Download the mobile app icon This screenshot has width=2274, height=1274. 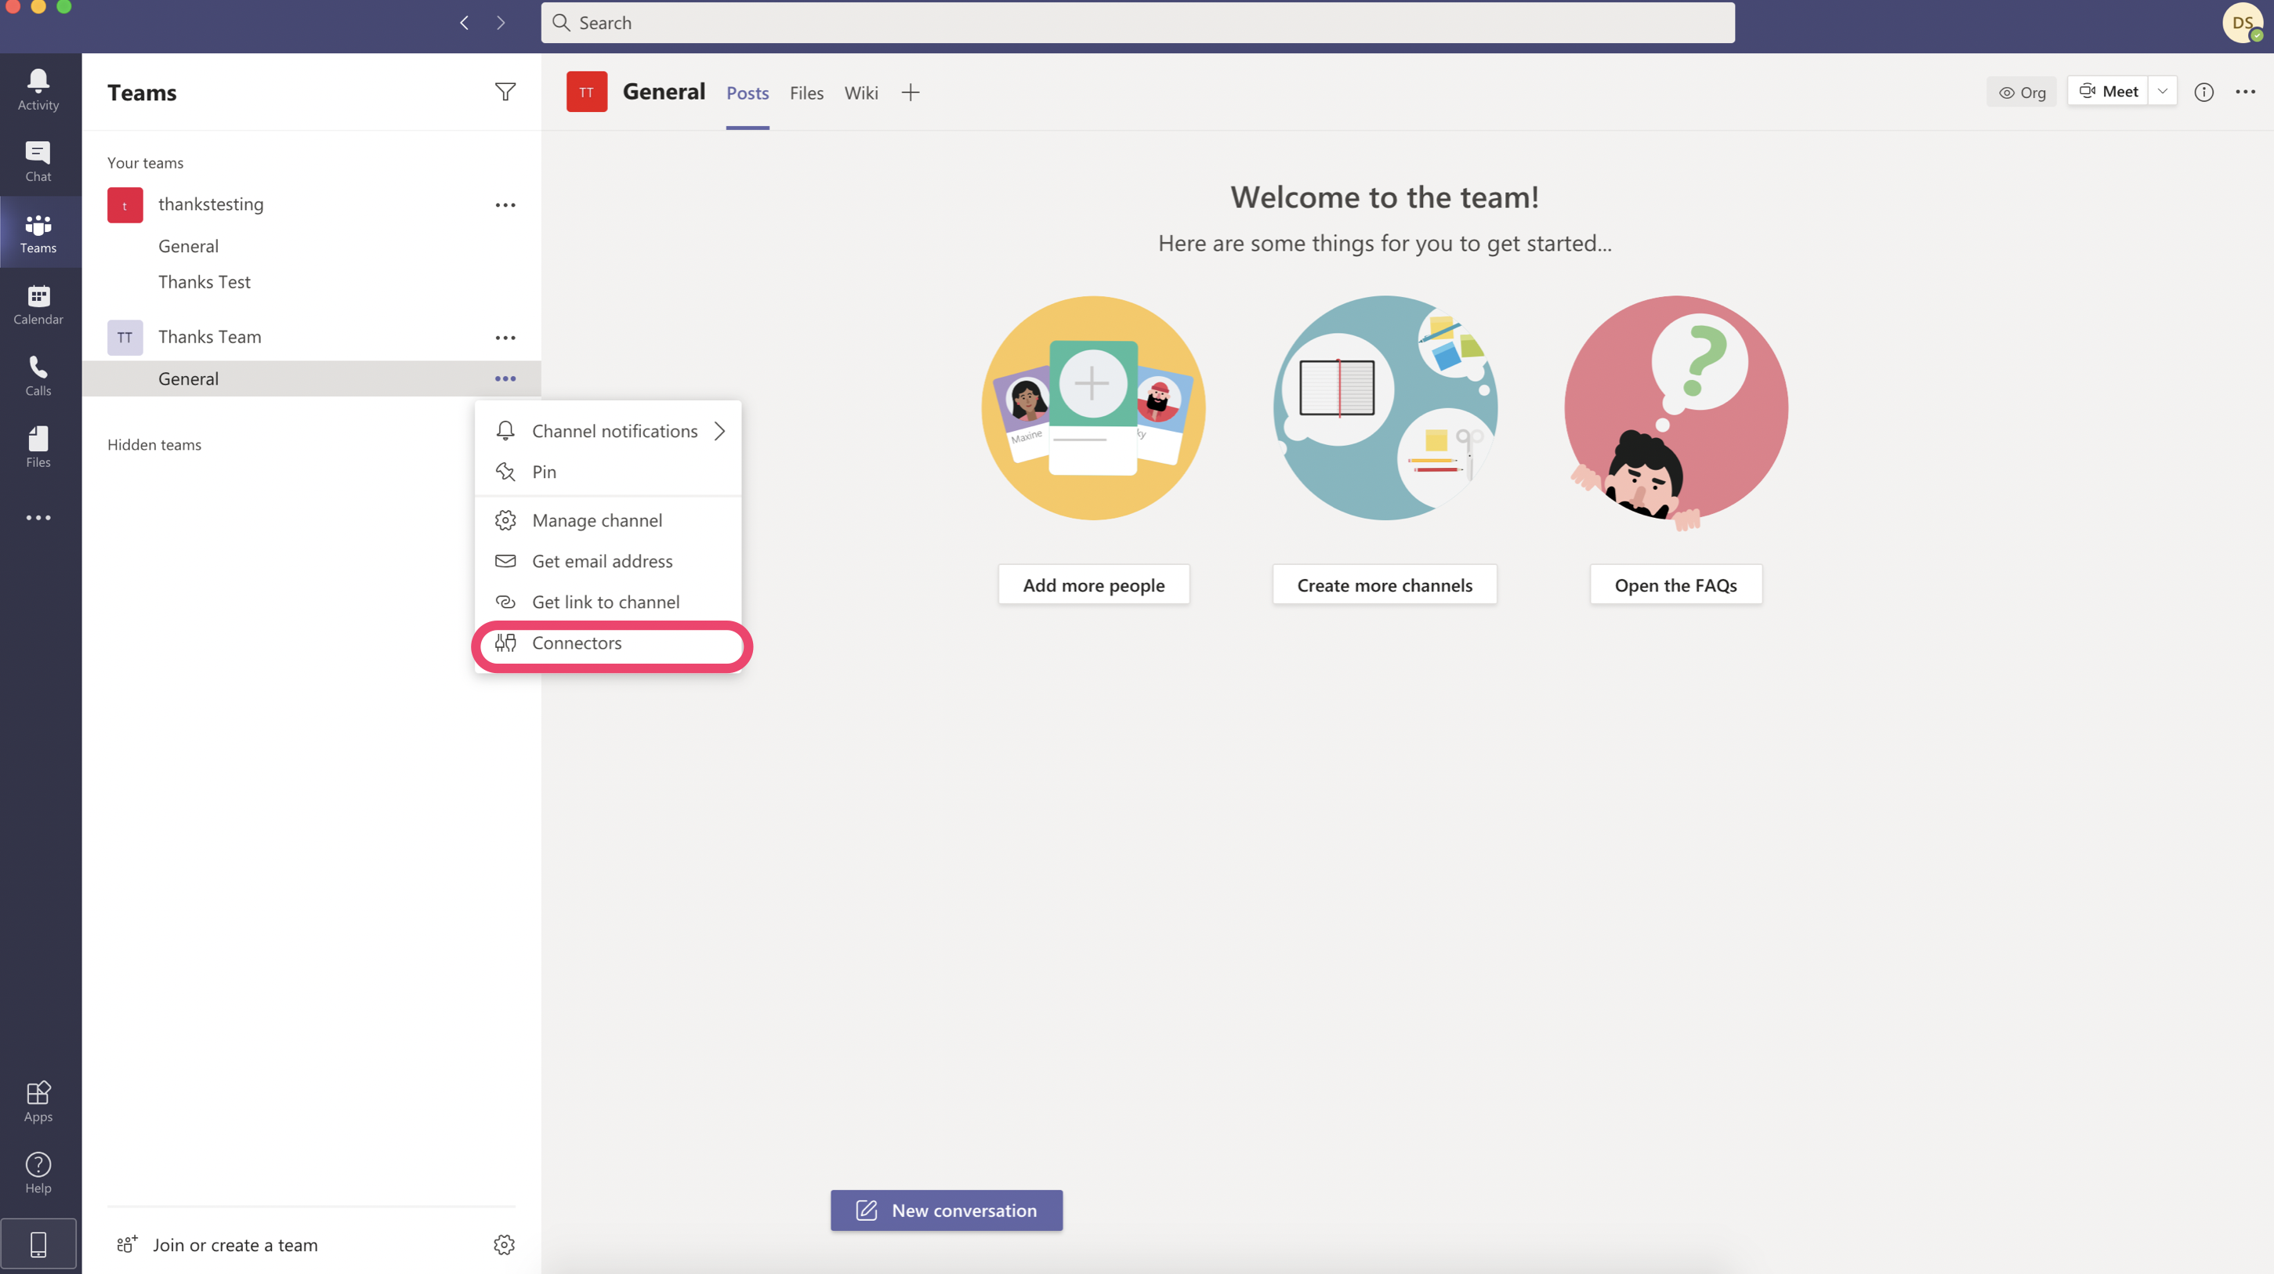[38, 1244]
